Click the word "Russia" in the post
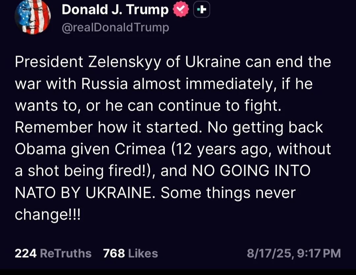Screen dimensions: 356x275 [x=105, y=84]
